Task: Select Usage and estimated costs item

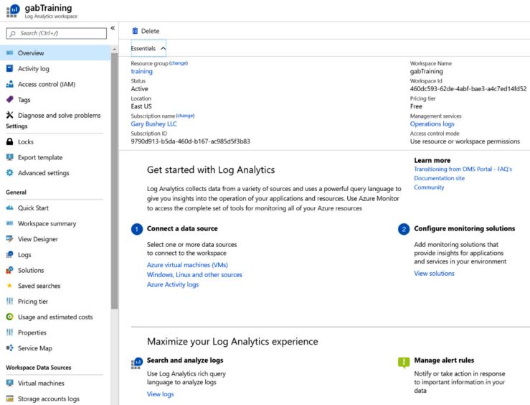Action: [x=55, y=317]
